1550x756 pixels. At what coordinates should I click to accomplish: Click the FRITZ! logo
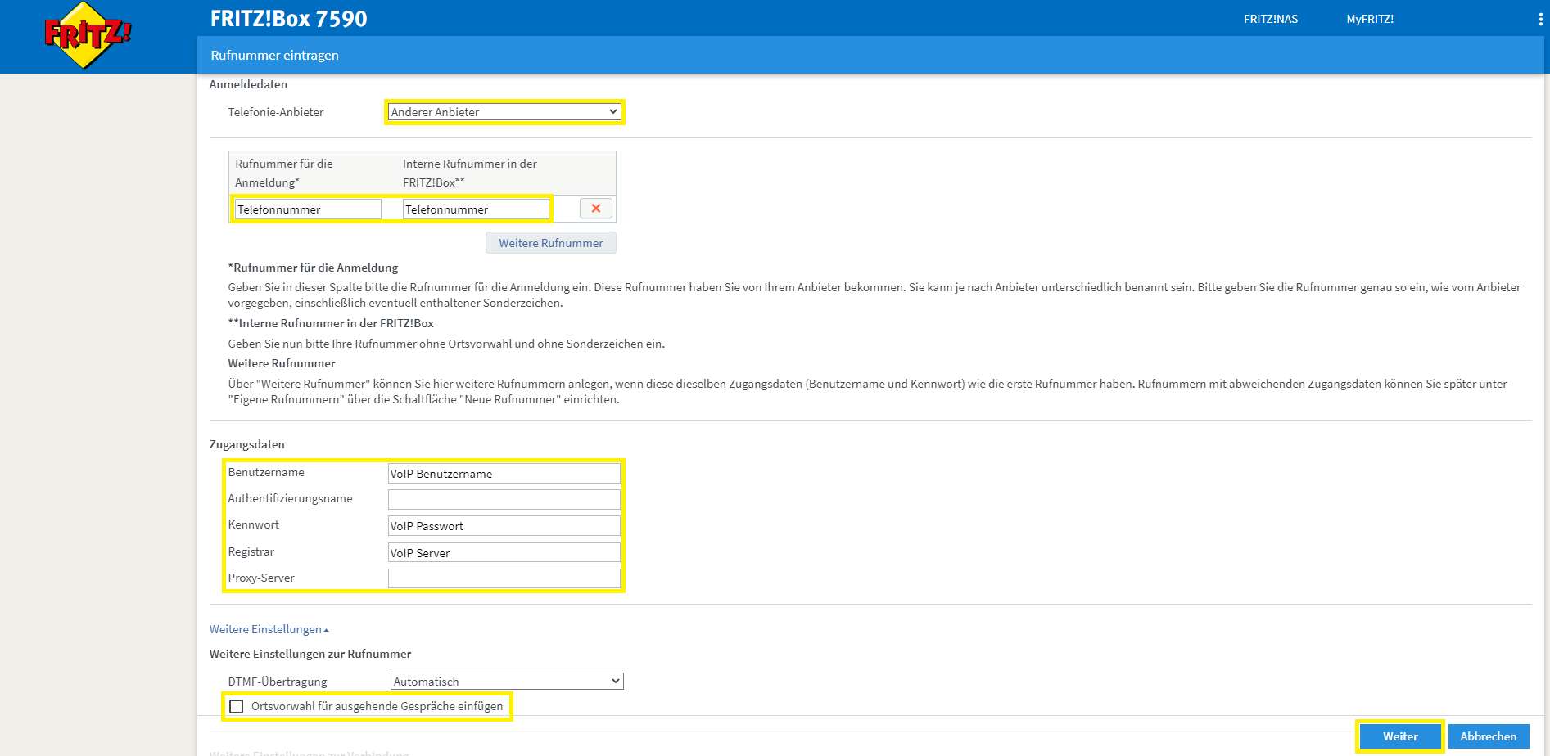pyautogui.click(x=87, y=35)
